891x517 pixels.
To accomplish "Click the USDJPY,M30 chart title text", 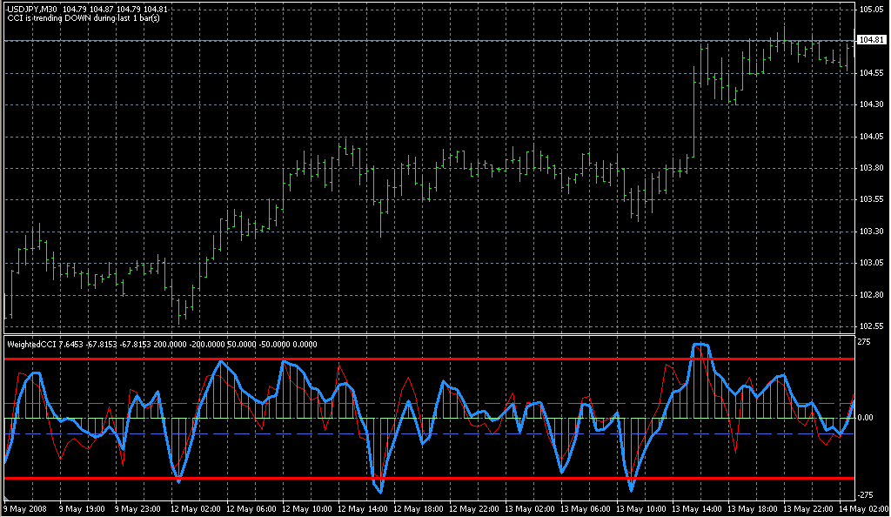I will click(x=32, y=9).
